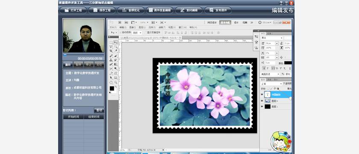Click the 课件信息编辑 button
The image size is (359, 154).
[x=160, y=10]
